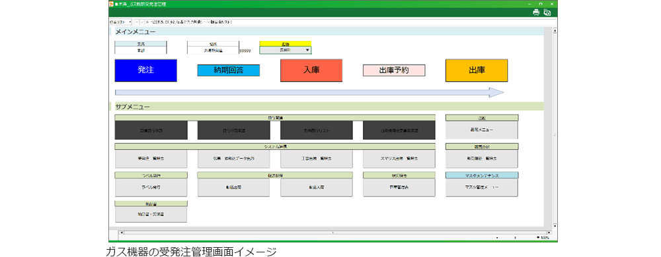Open the pink 出庫予約 button
Image resolution: width=661 pixels, height=257 pixels.
[394, 70]
